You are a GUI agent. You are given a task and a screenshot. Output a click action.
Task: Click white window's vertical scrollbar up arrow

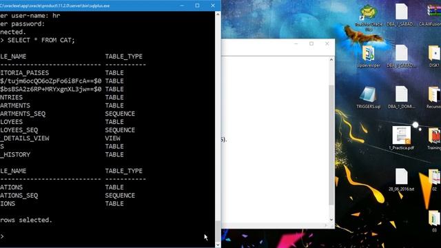(331, 60)
